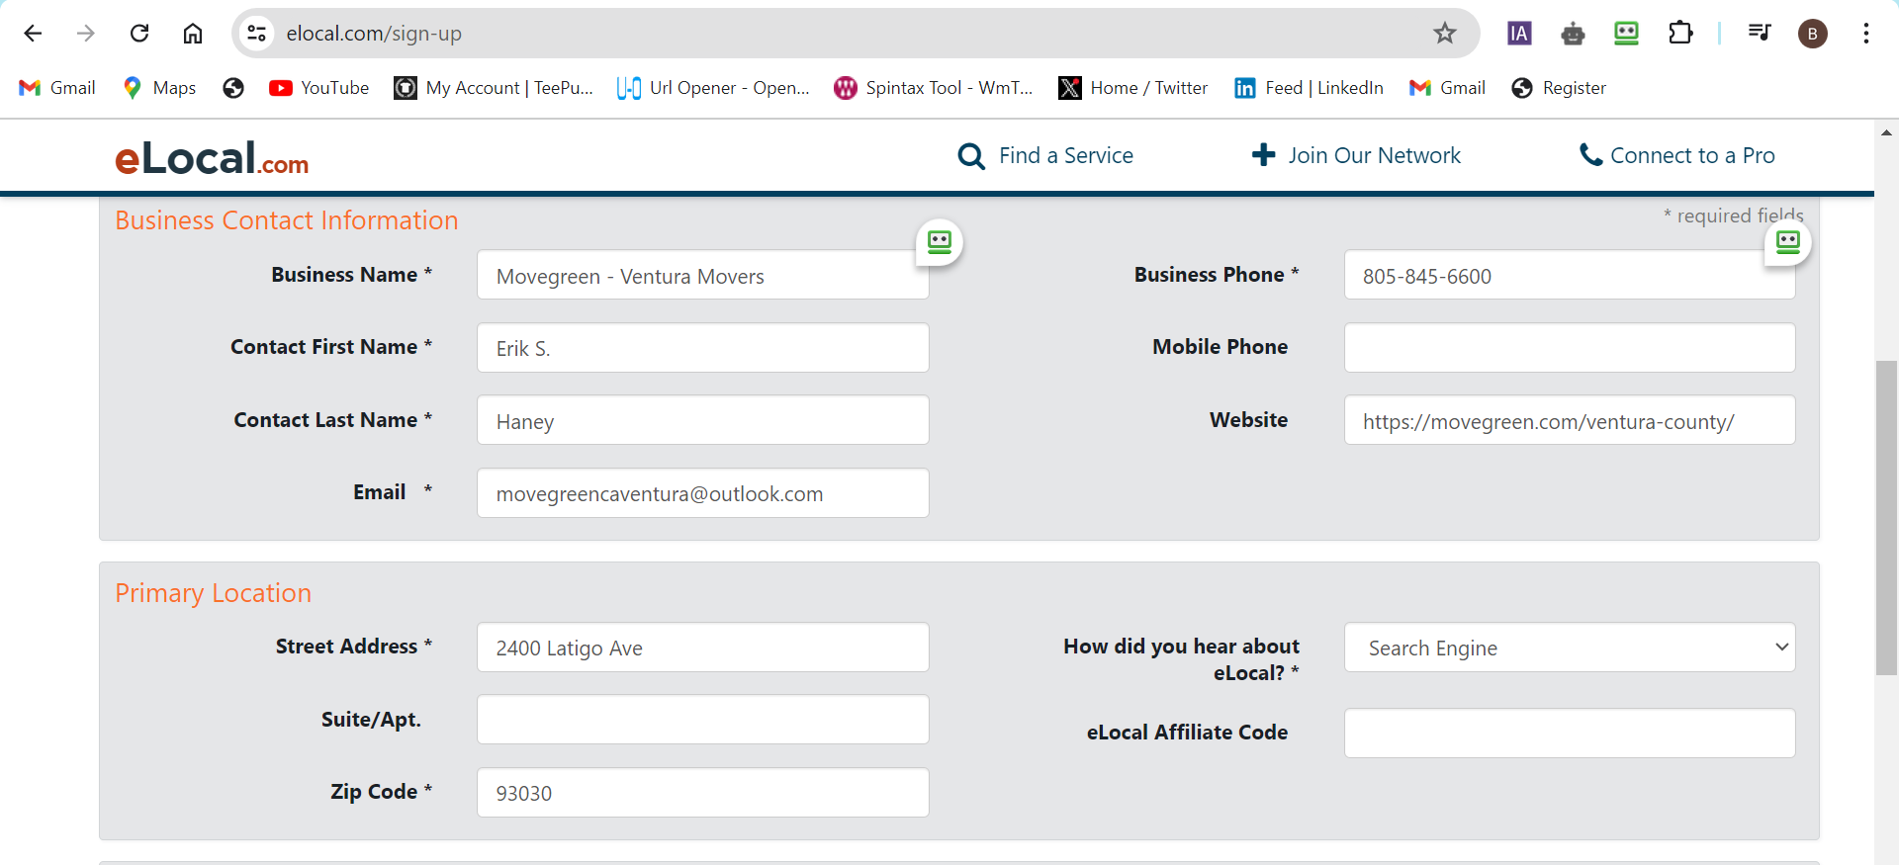Image resolution: width=1899 pixels, height=865 pixels.
Task: Focus the Business Phone field
Action: click(x=1570, y=275)
